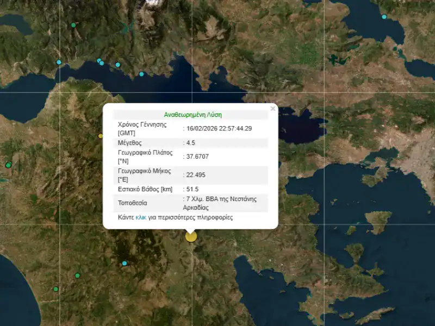Click the large yellow epicenter marker below popup
435x326 pixels.
(x=191, y=236)
